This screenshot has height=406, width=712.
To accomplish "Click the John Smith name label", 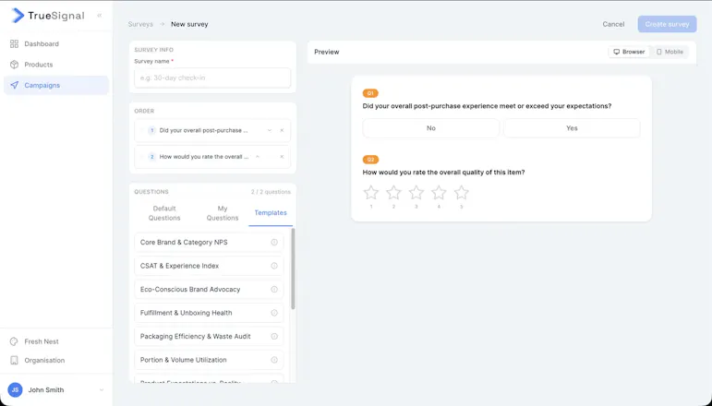I will [46, 389].
